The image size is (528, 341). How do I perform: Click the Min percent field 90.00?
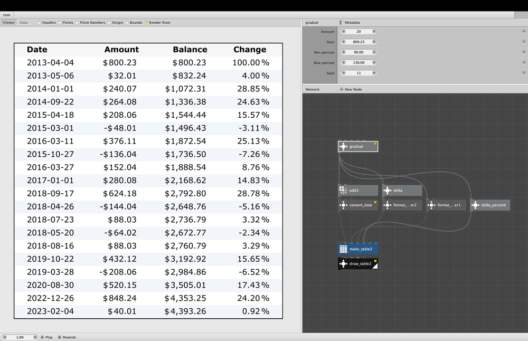[359, 52]
